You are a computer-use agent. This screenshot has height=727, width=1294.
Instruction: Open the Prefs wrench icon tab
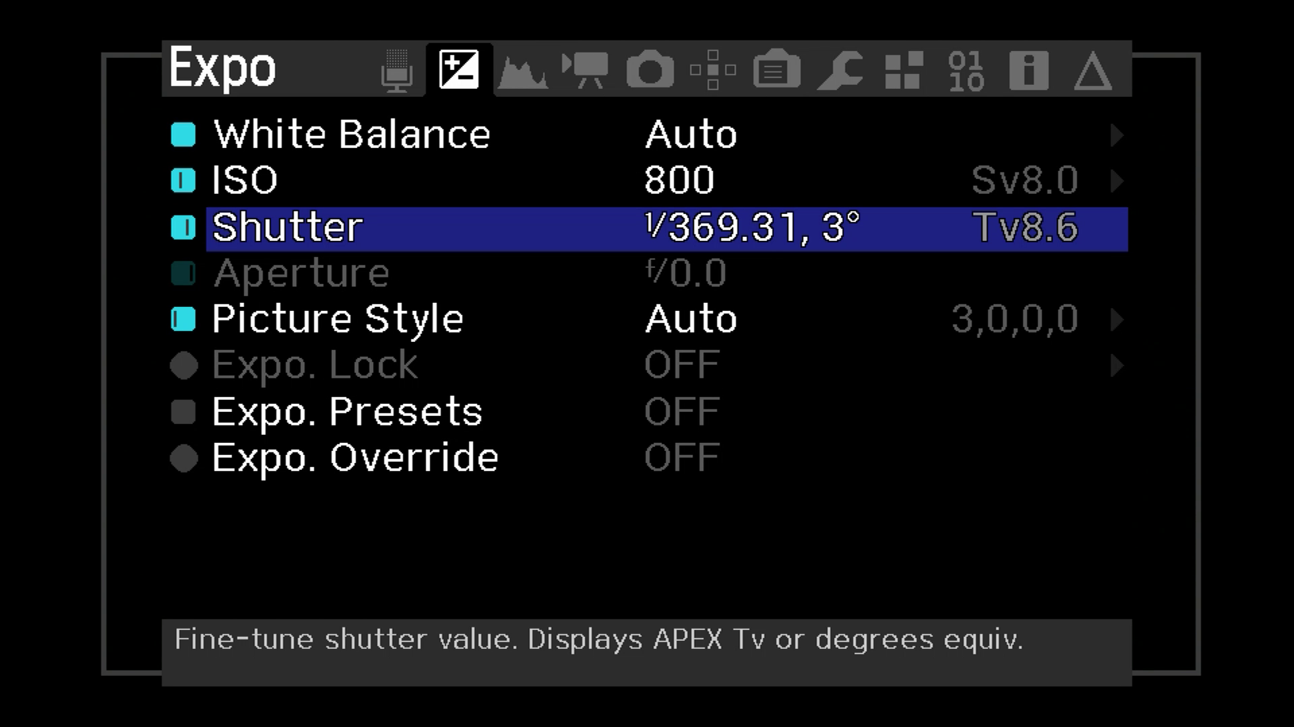coord(840,70)
